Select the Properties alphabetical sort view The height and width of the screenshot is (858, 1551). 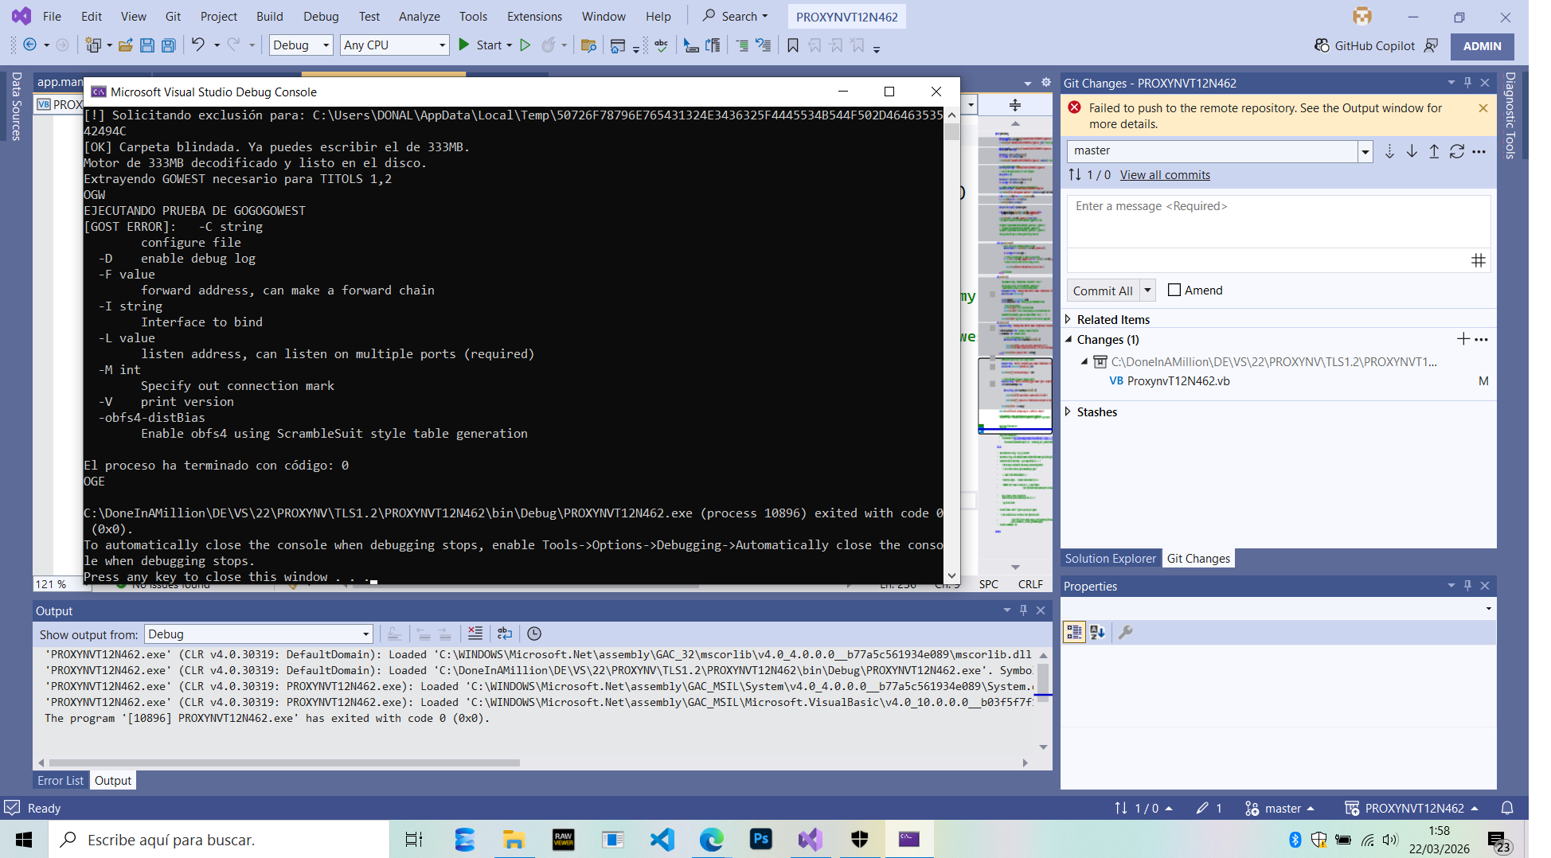(x=1098, y=631)
